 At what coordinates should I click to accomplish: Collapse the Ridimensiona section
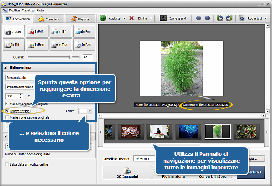pos(7,68)
